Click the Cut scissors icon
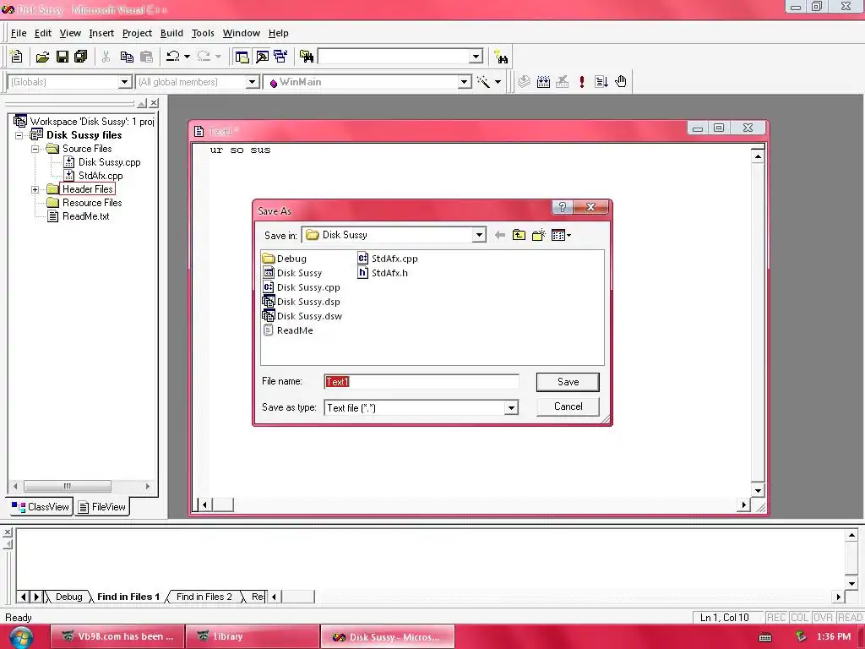This screenshot has width=865, height=649. pyautogui.click(x=106, y=57)
